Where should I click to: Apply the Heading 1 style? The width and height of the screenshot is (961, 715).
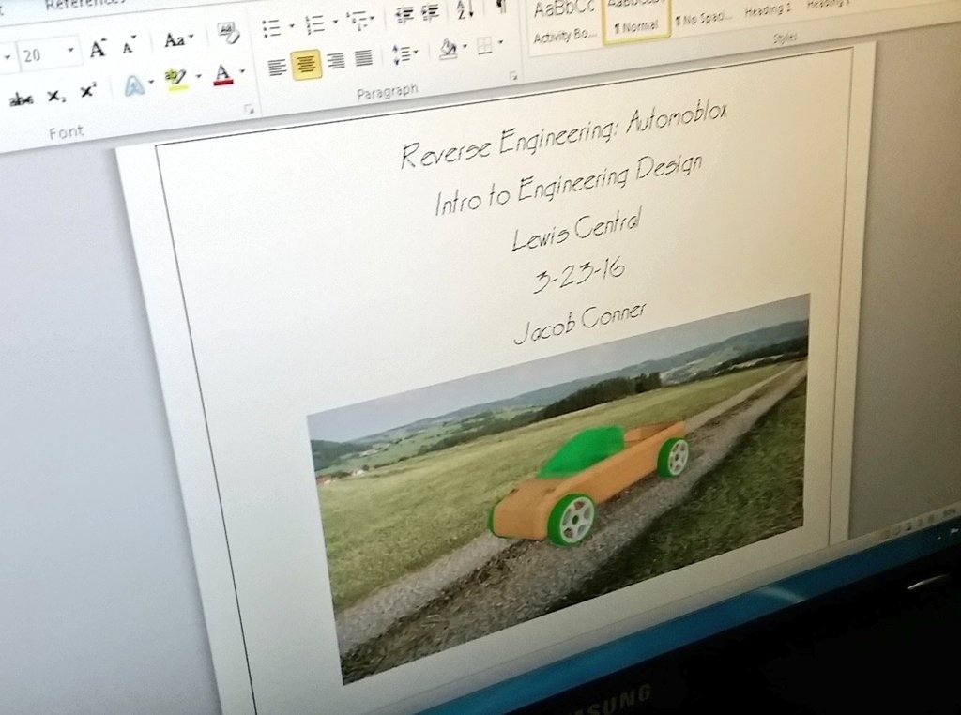[768, 9]
